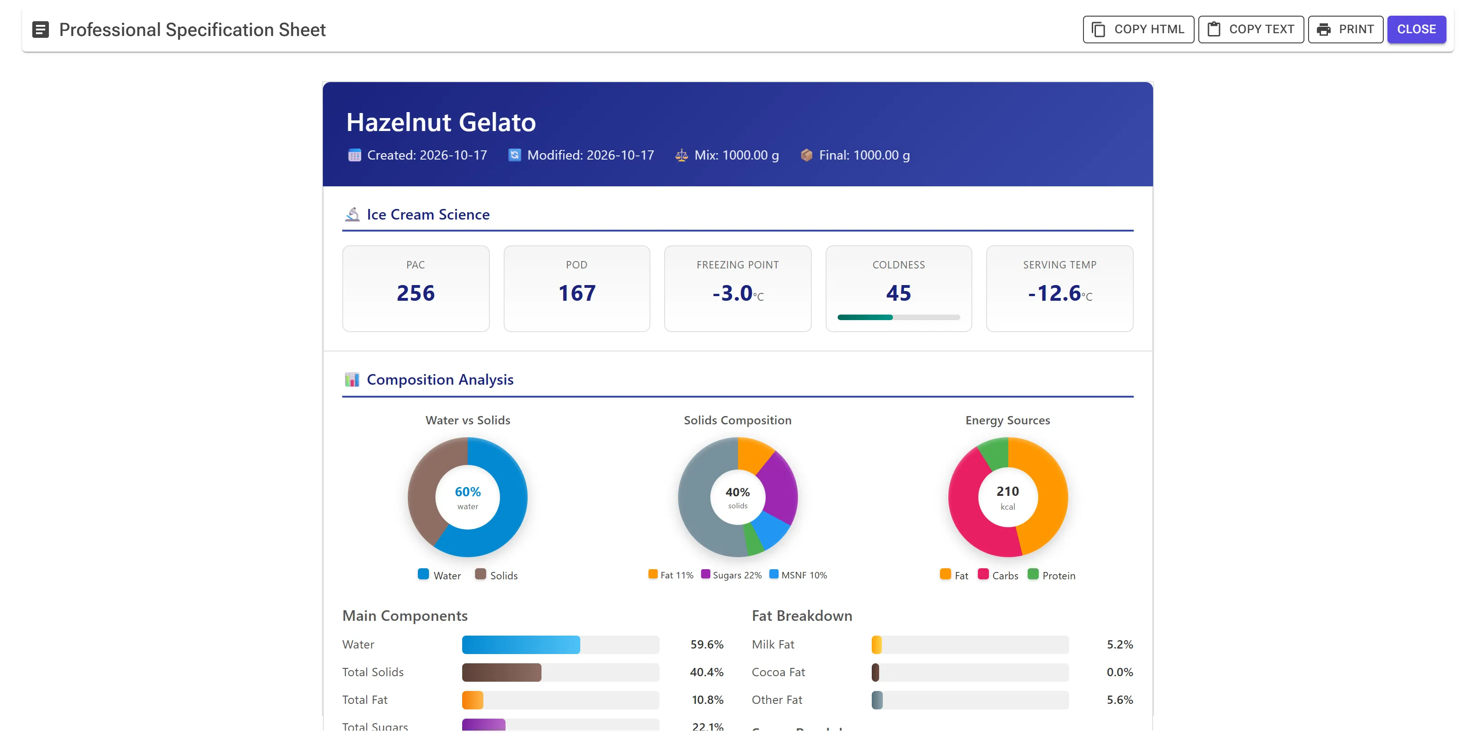Copy the spec sheet as HTML
The height and width of the screenshot is (738, 1476).
click(1138, 29)
